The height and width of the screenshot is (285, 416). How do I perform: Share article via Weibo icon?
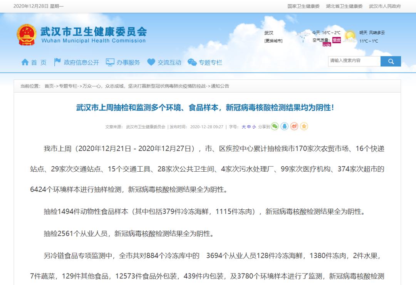[294, 126]
